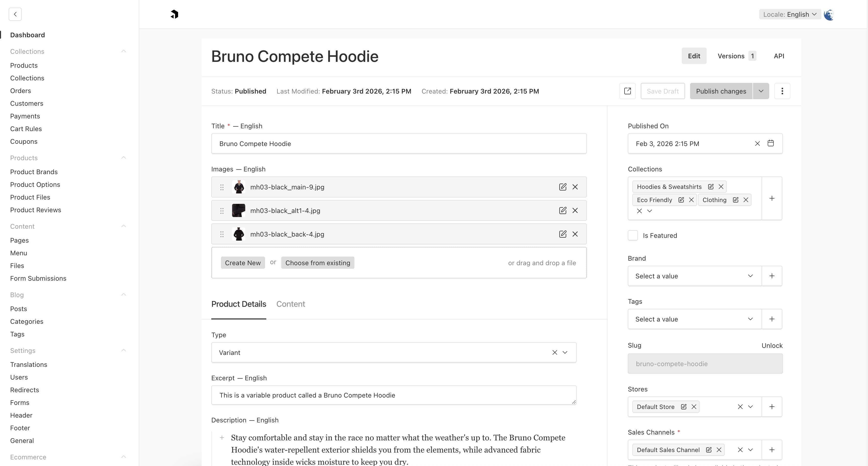
Task: Open the three-dot overflow menu near Publish changes
Action: point(782,91)
